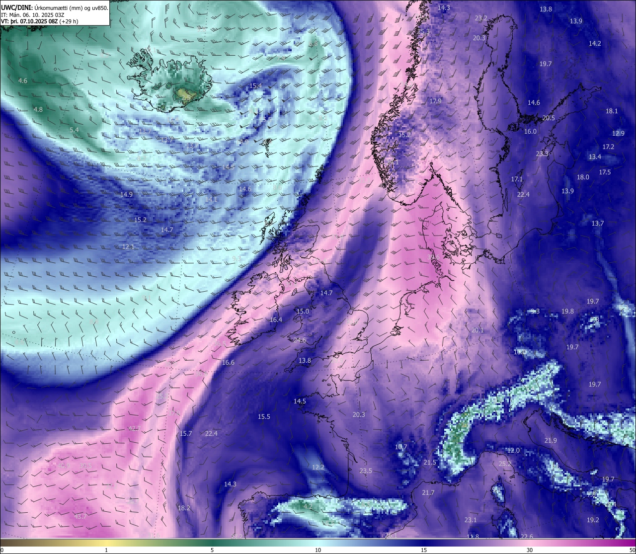Click the map value "16.0"
This screenshot has height=554, width=636.
530,131
